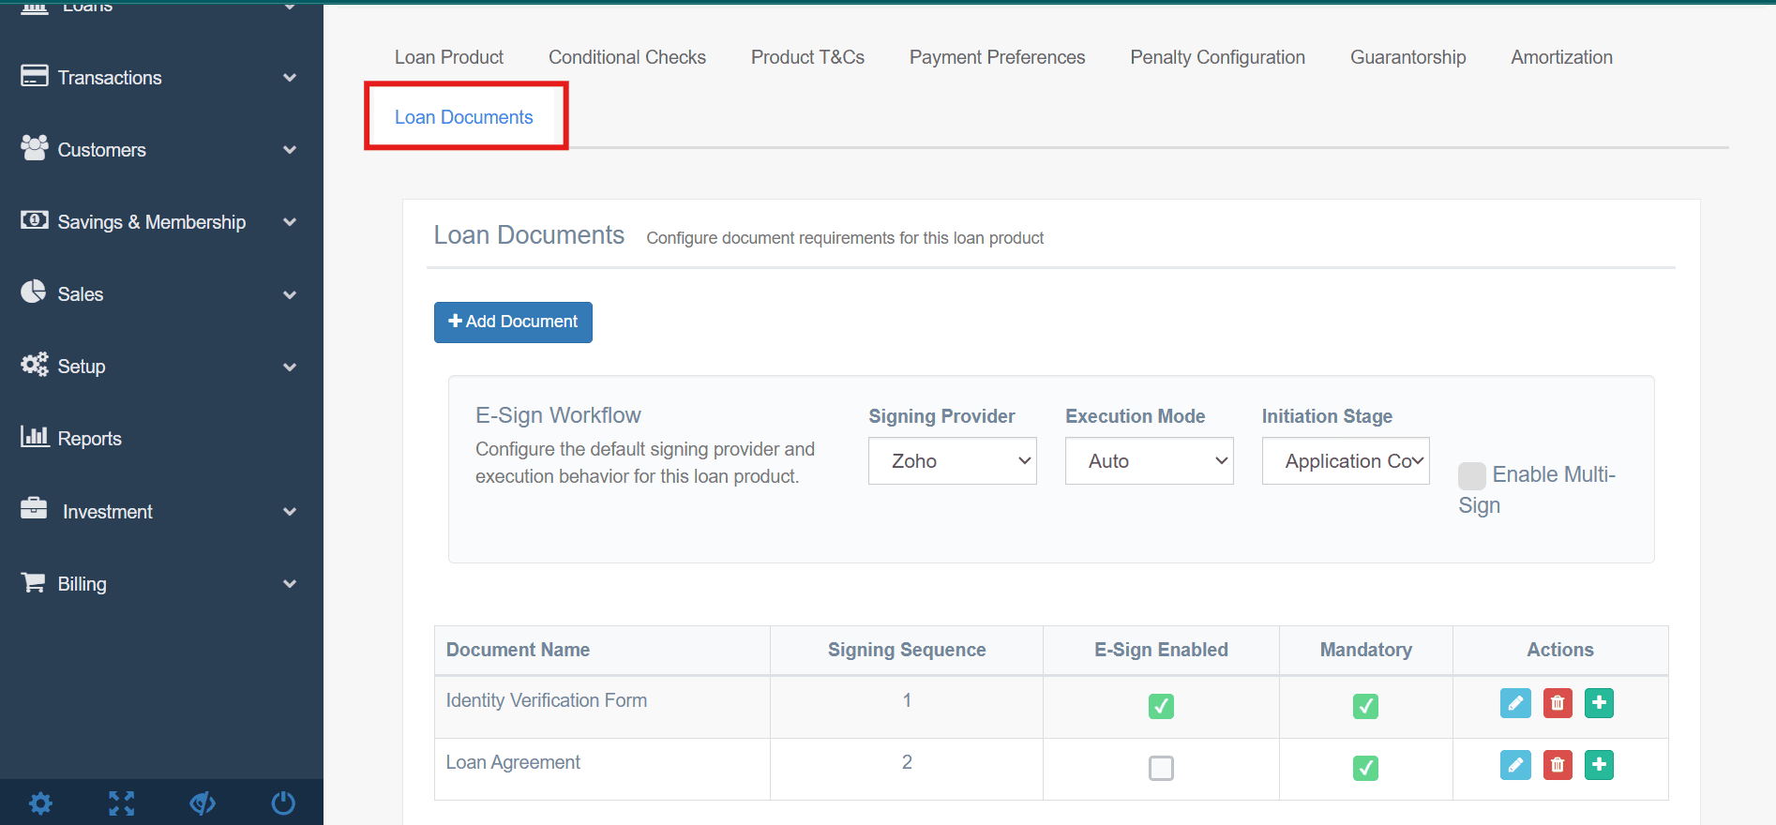The width and height of the screenshot is (1776, 825).
Task: Click the Setup gears icon
Action: pyautogui.click(x=35, y=364)
